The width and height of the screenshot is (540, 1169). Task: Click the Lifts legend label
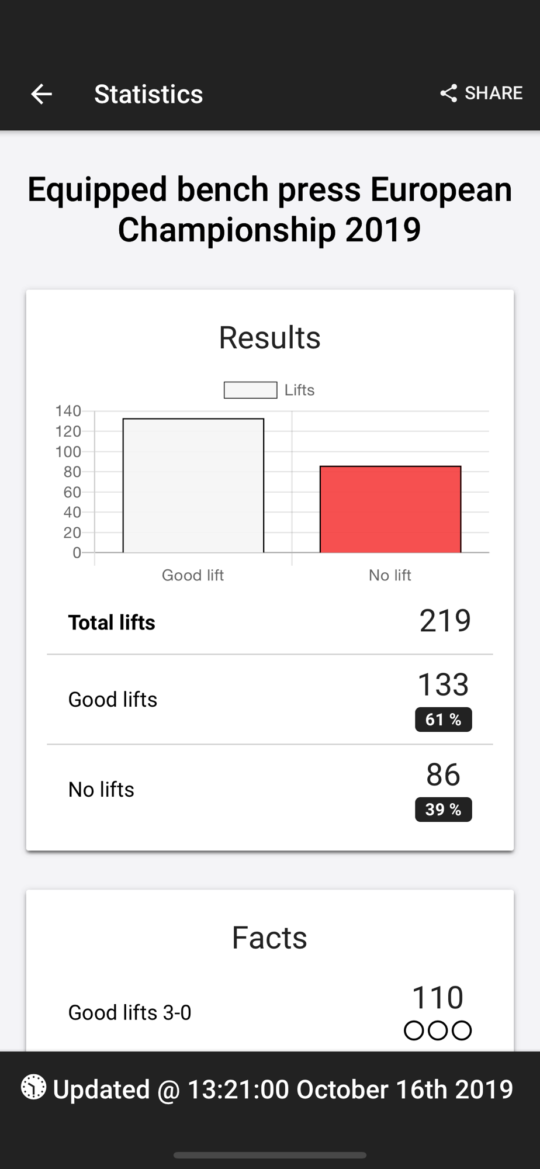(299, 390)
